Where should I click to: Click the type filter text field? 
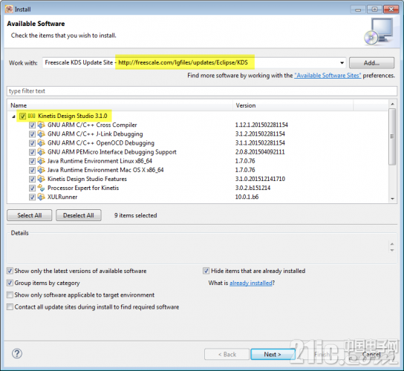pyautogui.click(x=202, y=91)
